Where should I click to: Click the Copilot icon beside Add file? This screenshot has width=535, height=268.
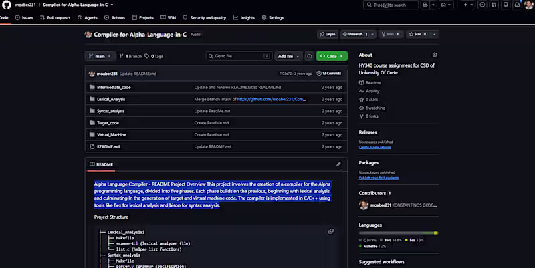309,56
